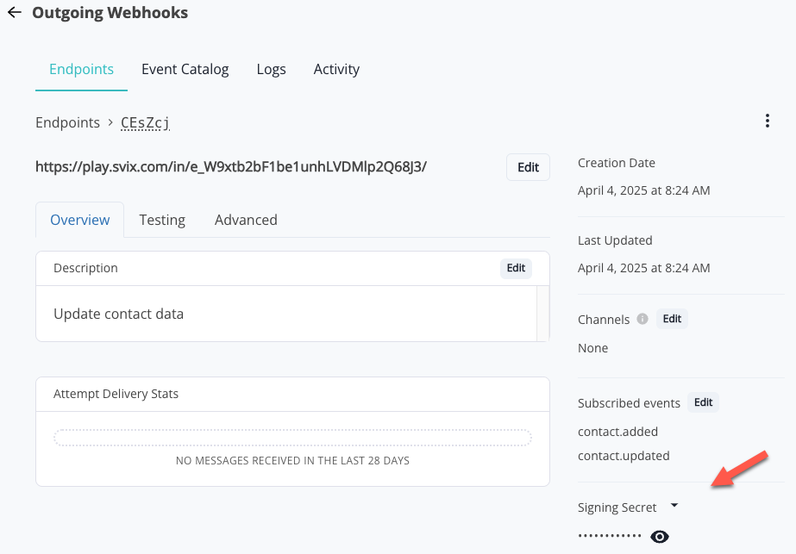The width and height of the screenshot is (796, 554).
Task: Open the Advanced sub-tab
Action: pos(246,220)
